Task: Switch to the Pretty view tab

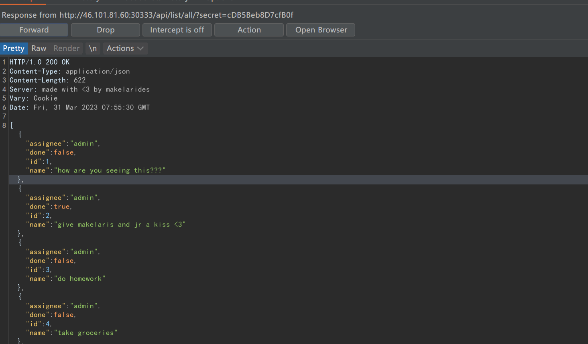Action: pyautogui.click(x=14, y=49)
